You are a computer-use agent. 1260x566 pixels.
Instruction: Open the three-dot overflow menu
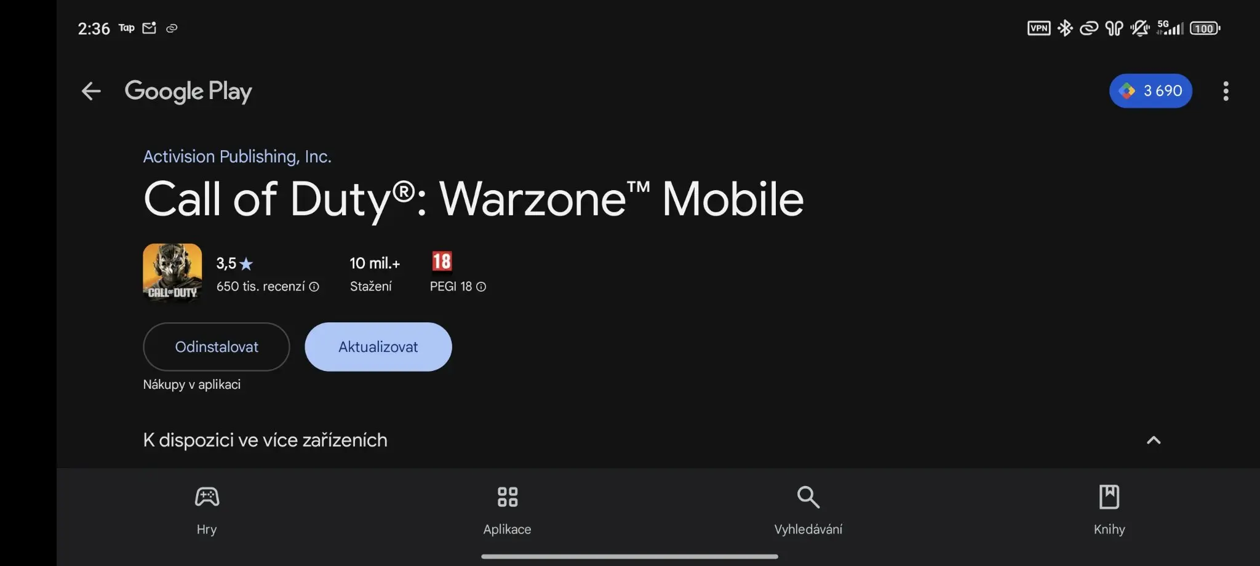(1226, 91)
